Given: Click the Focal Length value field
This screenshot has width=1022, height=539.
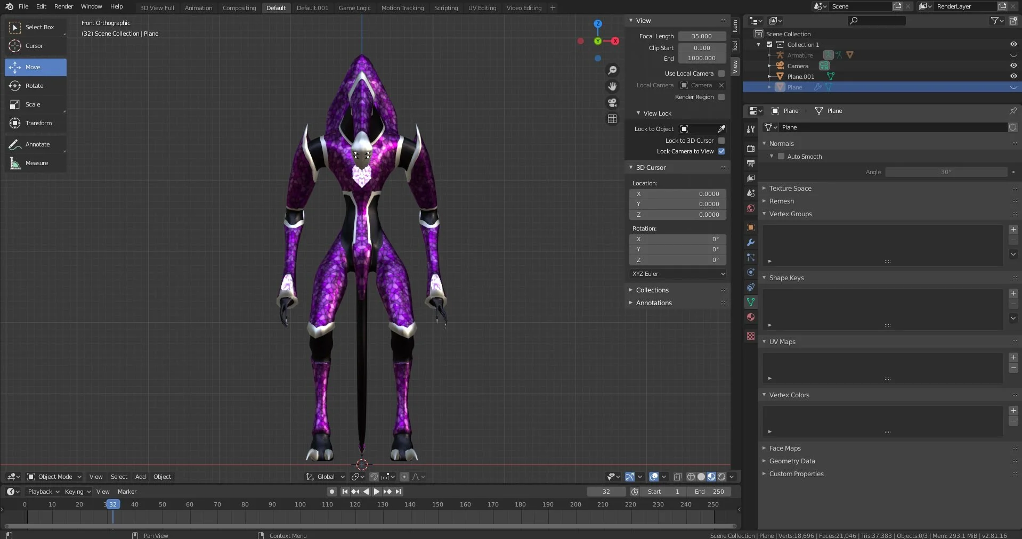Looking at the screenshot, I should (x=702, y=36).
